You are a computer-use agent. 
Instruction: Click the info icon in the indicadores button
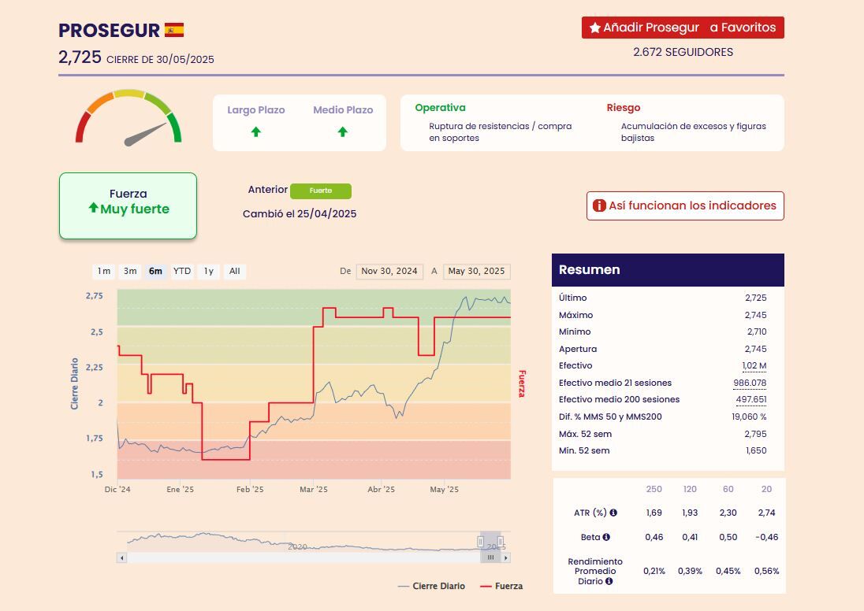click(x=599, y=206)
